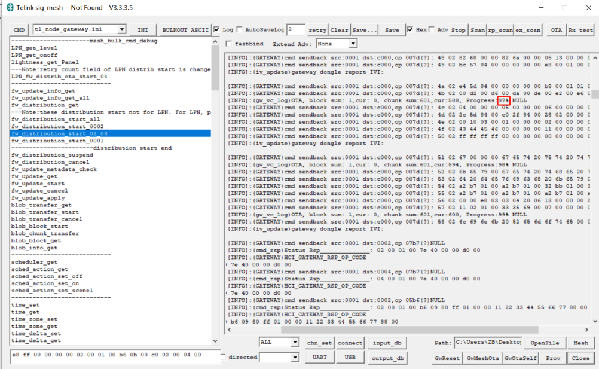Click the OpenFile button
599x369 pixels.
point(545,343)
